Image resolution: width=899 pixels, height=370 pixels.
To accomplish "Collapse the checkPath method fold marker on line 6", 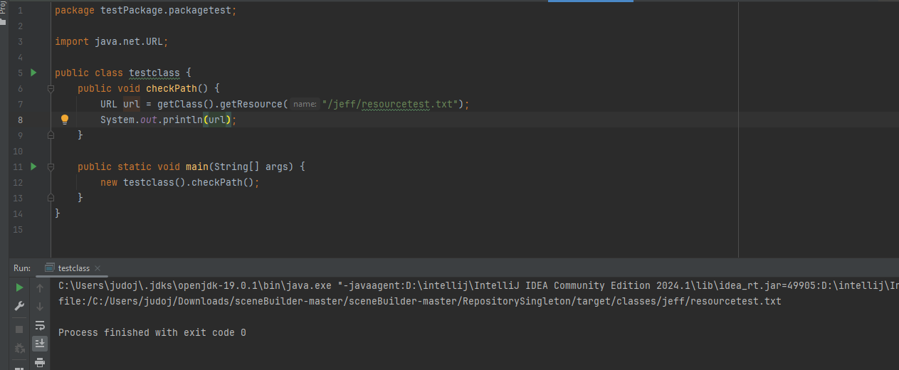I will [x=51, y=88].
